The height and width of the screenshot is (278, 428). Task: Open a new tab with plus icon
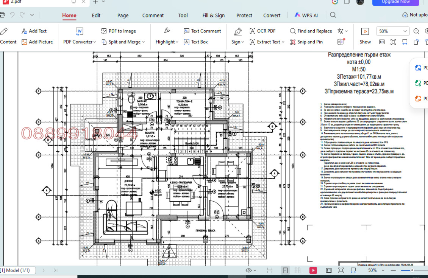(x=95, y=2)
